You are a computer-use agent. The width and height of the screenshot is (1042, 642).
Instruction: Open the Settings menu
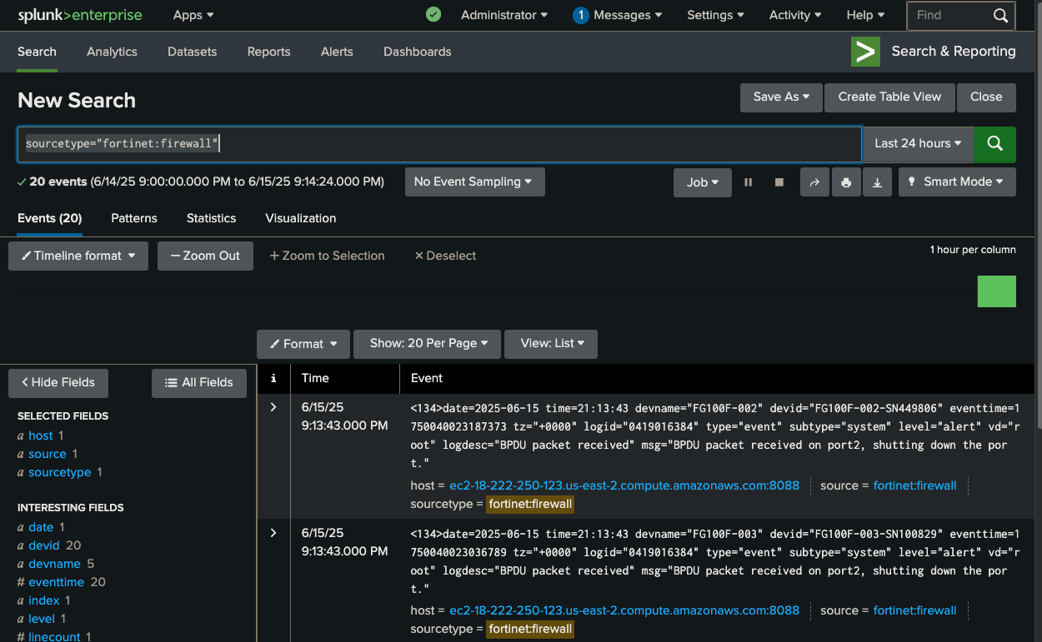click(715, 15)
